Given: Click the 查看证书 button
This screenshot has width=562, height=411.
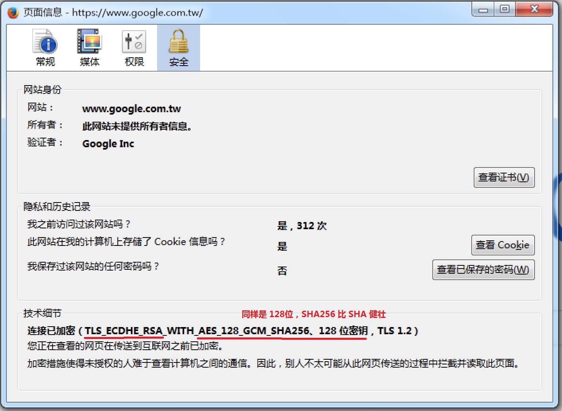Looking at the screenshot, I should pyautogui.click(x=504, y=177).
